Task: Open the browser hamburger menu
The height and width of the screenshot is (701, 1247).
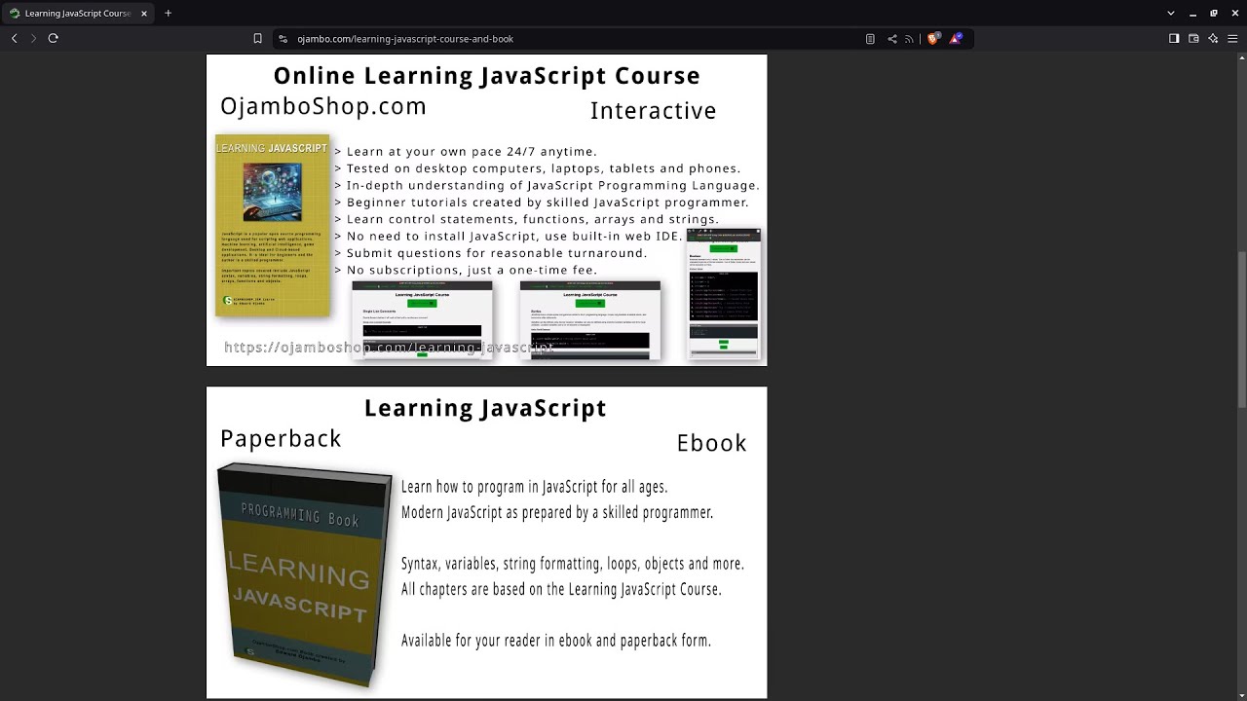Action: point(1232,39)
